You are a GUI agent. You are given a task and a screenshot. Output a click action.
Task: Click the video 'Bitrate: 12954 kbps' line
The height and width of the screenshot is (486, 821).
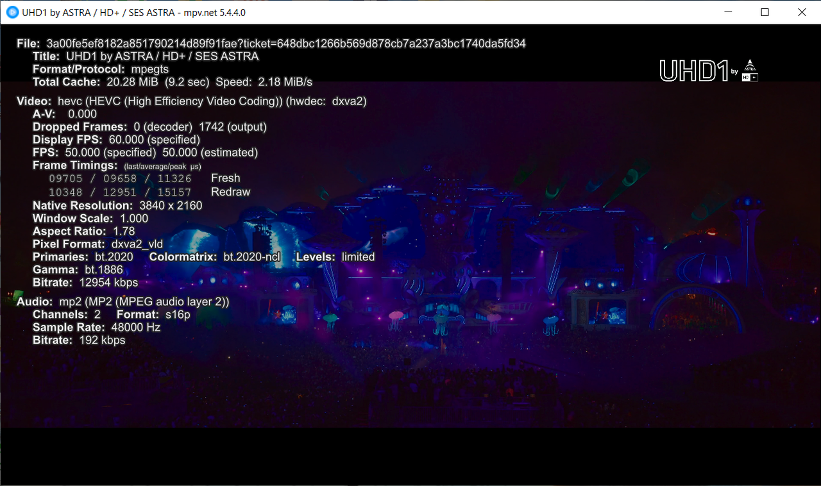[85, 283]
